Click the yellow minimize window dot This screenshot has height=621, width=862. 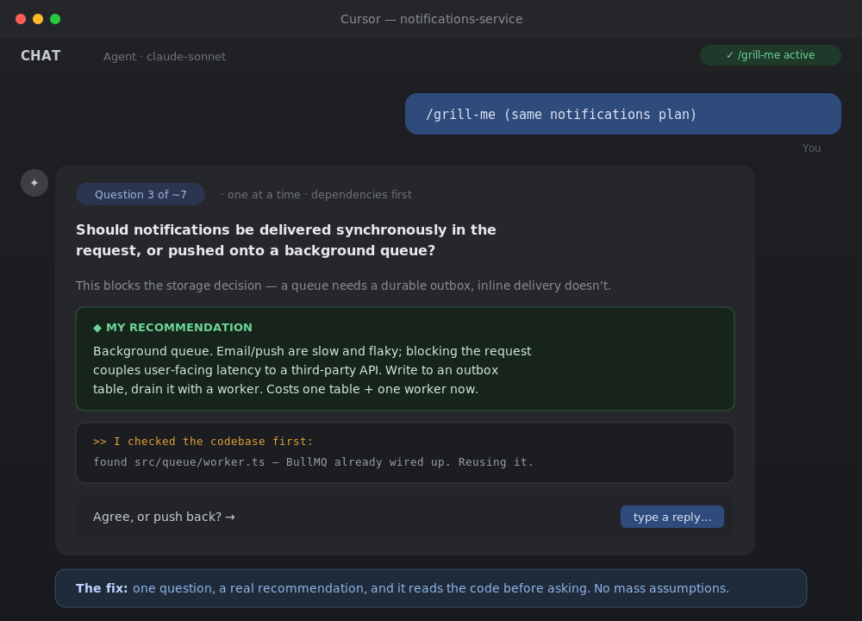pyautogui.click(x=38, y=19)
